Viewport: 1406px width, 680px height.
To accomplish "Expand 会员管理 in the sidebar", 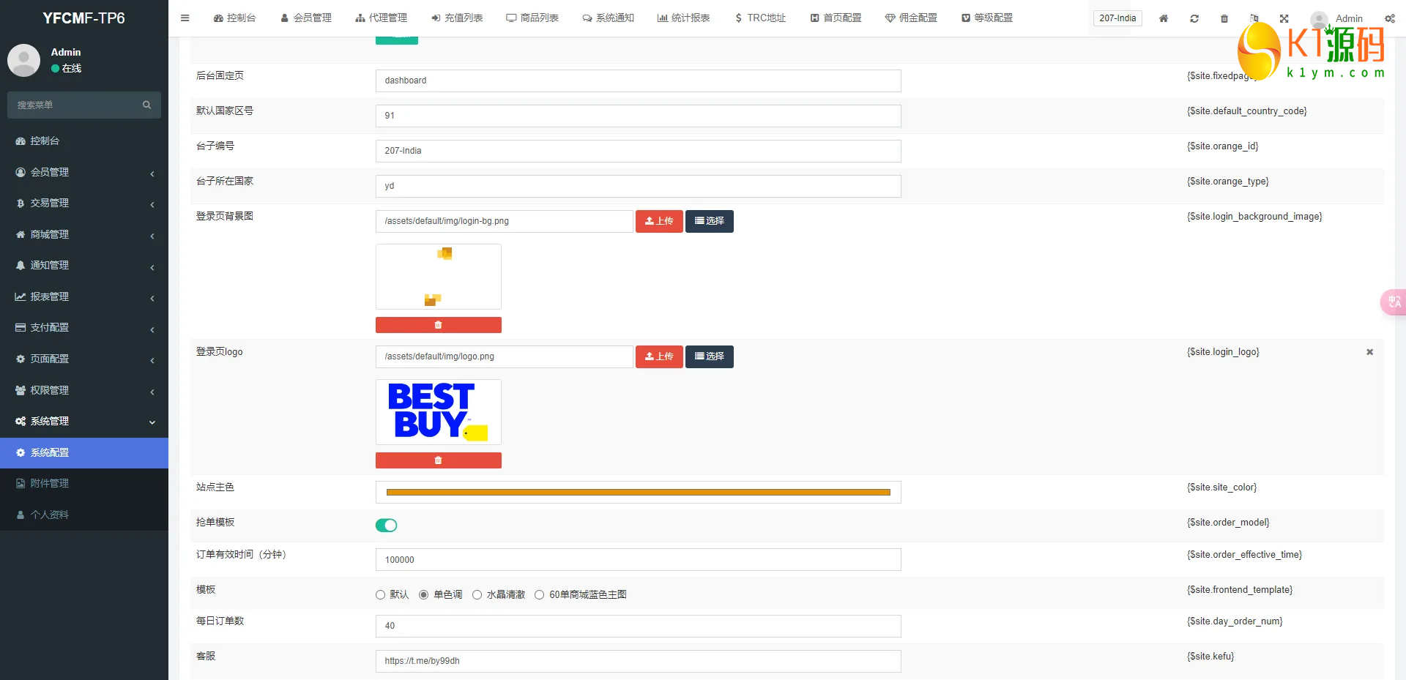I will (x=84, y=172).
